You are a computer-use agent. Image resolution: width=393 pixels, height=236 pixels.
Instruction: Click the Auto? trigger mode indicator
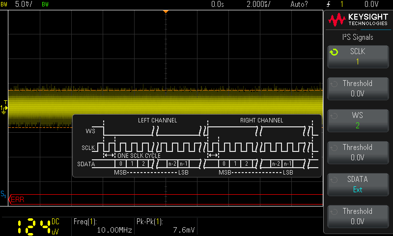[x=300, y=4]
